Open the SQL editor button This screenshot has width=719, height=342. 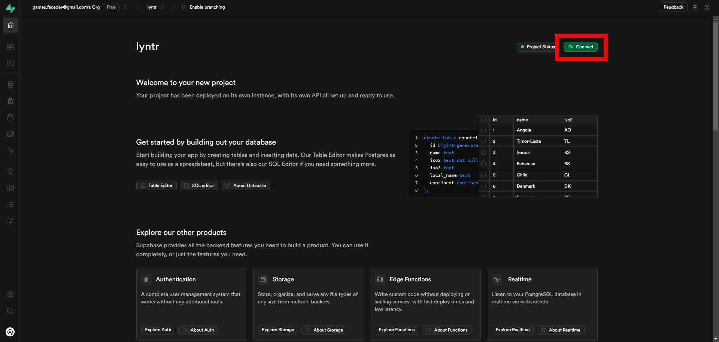coord(199,185)
